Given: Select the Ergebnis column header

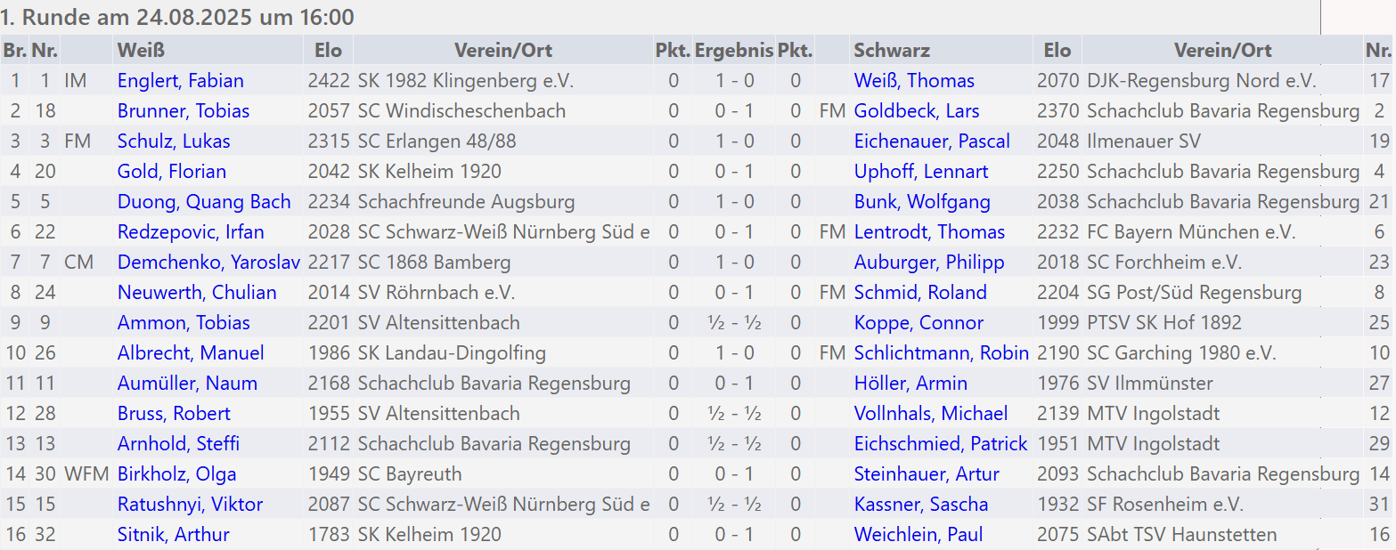Looking at the screenshot, I should point(734,51).
